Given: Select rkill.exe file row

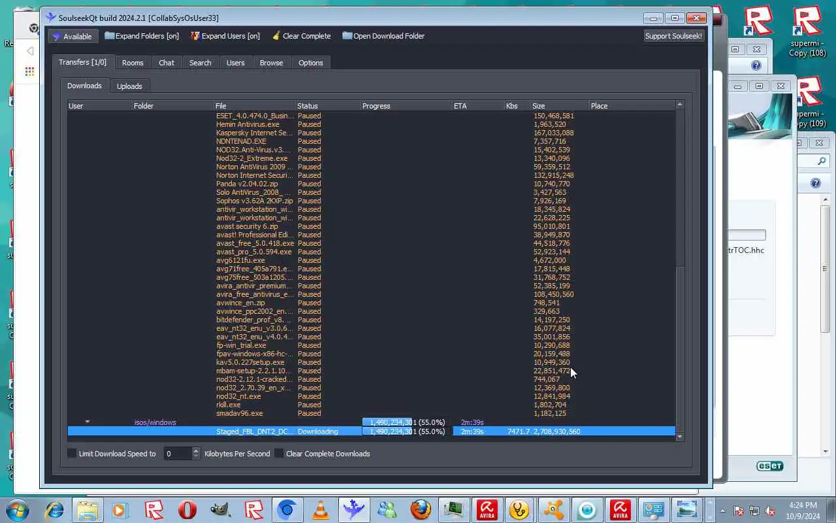Looking at the screenshot, I should click(x=371, y=405).
